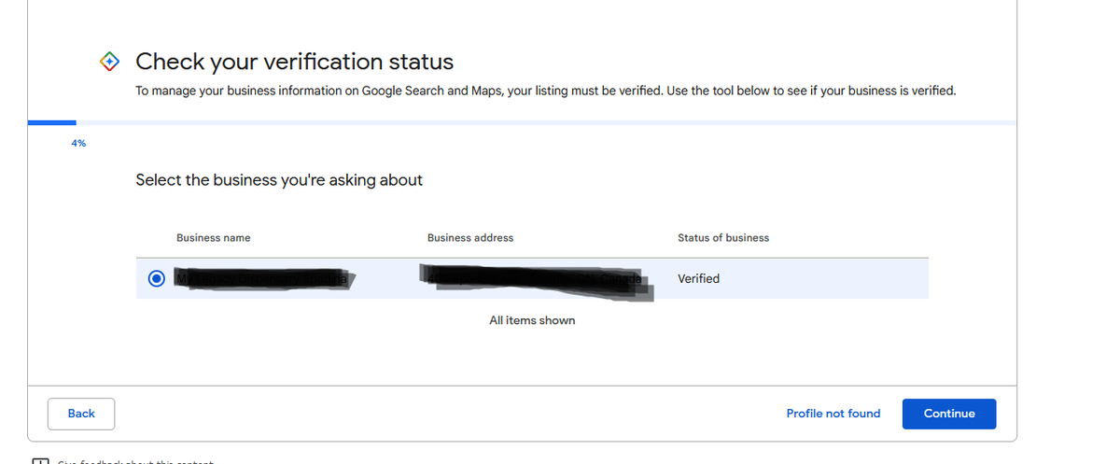This screenshot has height=464, width=1120.
Task: Open the Profile not found link
Action: [833, 414]
